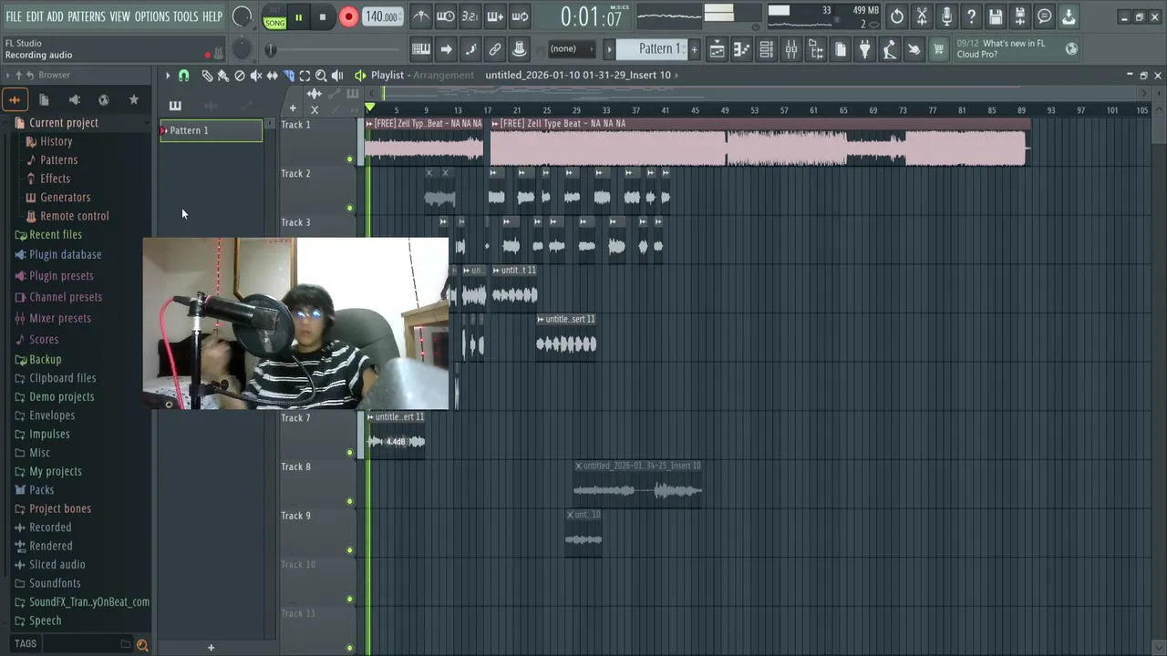Open the mixer view icon
Viewport: 1167px width, 656px height.
click(x=791, y=49)
